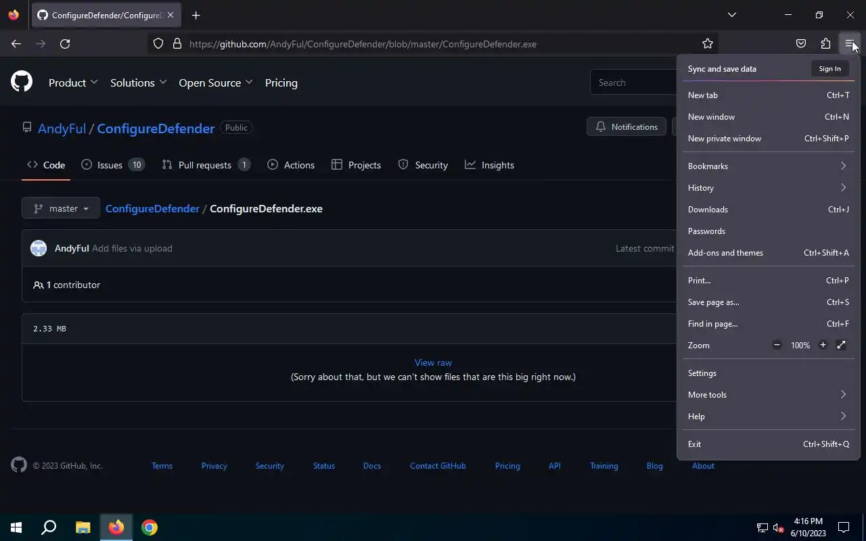Open the list all tabs chevron

(x=731, y=15)
